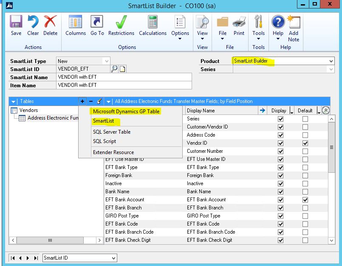The height and width of the screenshot is (266, 342).
Task: Open the Help dropdown arrow
Action: pyautogui.click(x=278, y=39)
